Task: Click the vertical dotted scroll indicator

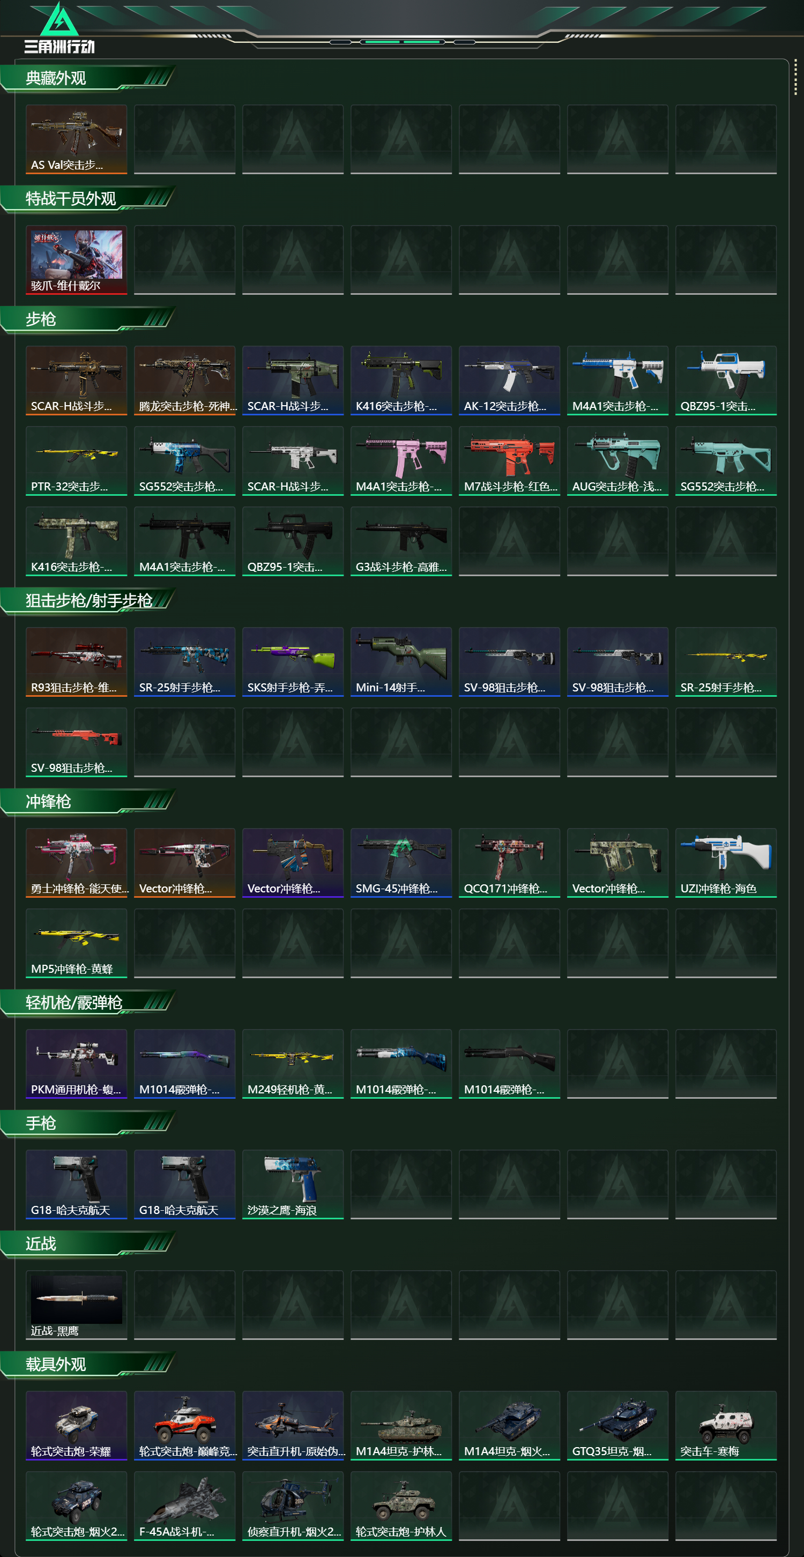Action: pos(795,77)
